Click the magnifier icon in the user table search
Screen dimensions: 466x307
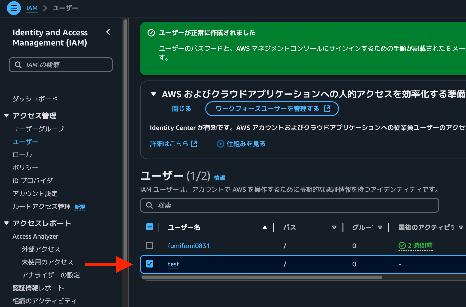pos(150,205)
